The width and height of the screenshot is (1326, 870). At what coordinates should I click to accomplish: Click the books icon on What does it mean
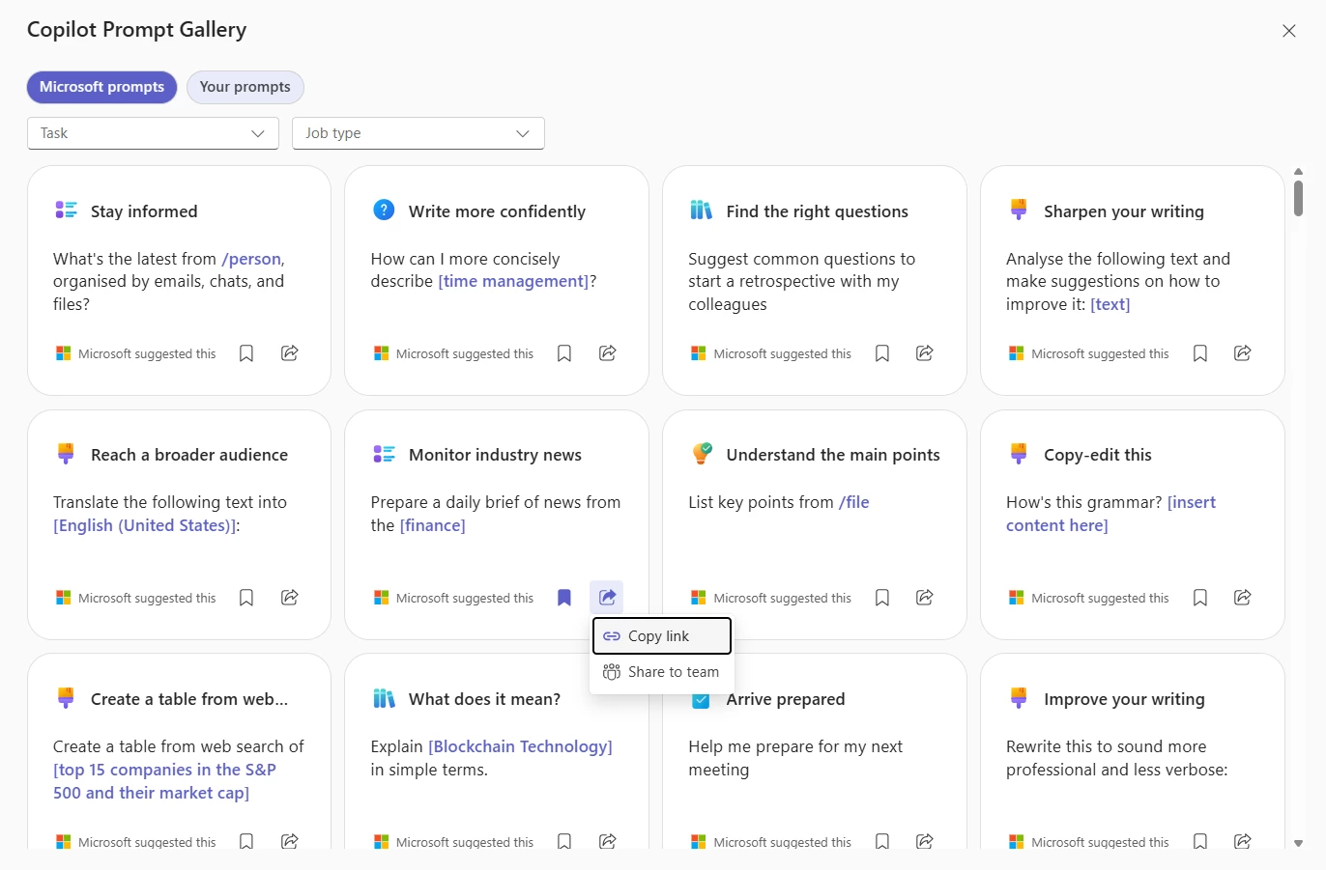pos(384,697)
